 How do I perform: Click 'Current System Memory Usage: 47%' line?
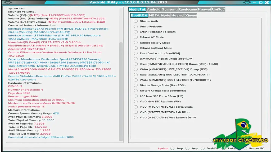pos(34,113)
